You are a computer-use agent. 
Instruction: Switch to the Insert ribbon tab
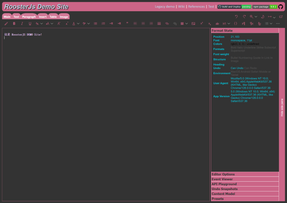pyautogui.click(x=43, y=17)
